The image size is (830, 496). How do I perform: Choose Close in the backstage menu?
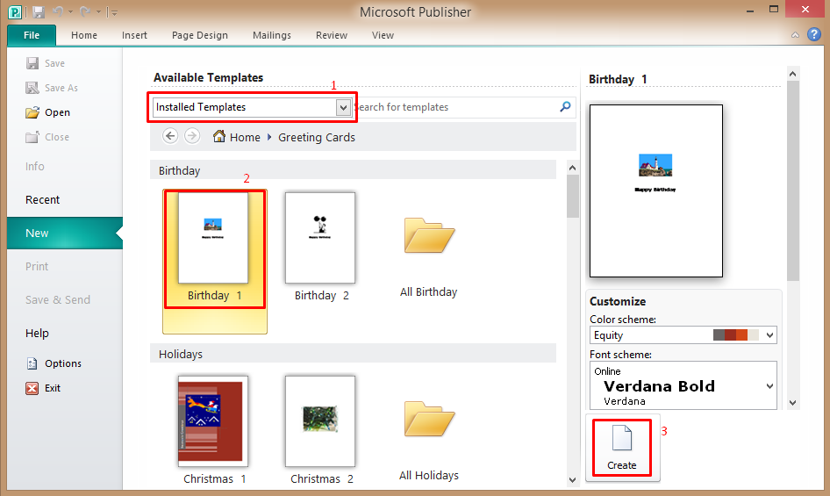[x=47, y=137]
